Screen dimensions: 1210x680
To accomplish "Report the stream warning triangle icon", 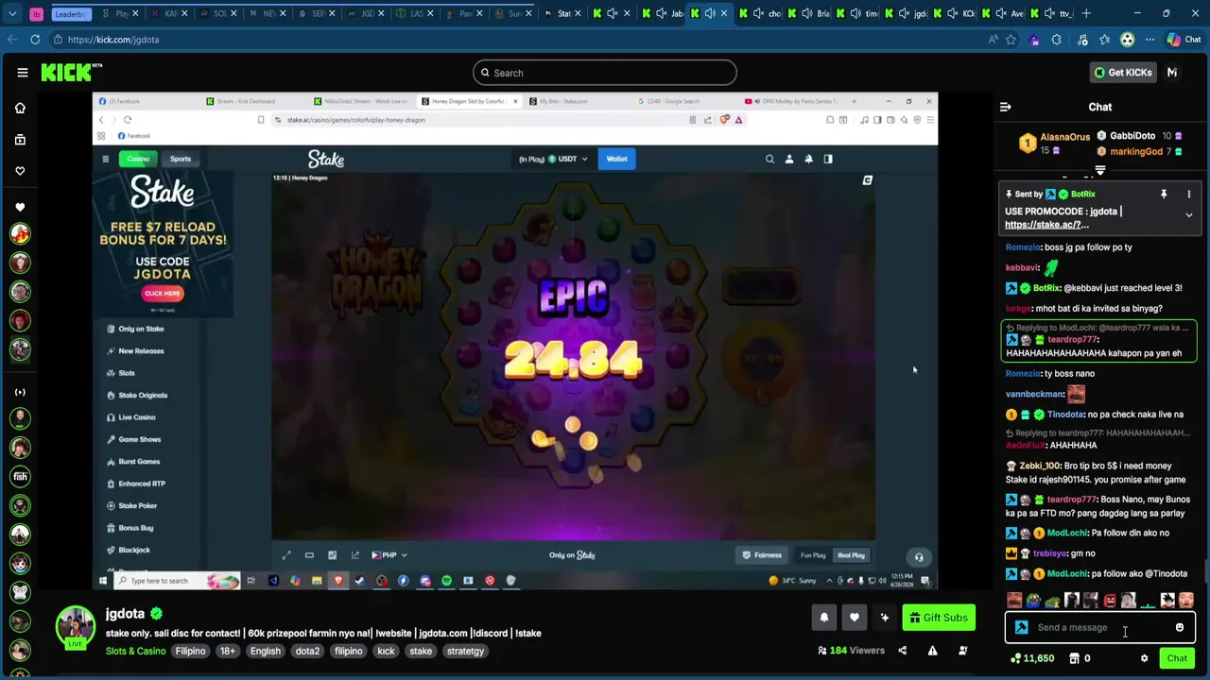I will coord(932,651).
